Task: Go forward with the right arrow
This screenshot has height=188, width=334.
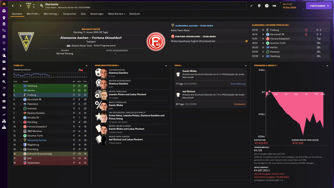Action: click(21, 6)
